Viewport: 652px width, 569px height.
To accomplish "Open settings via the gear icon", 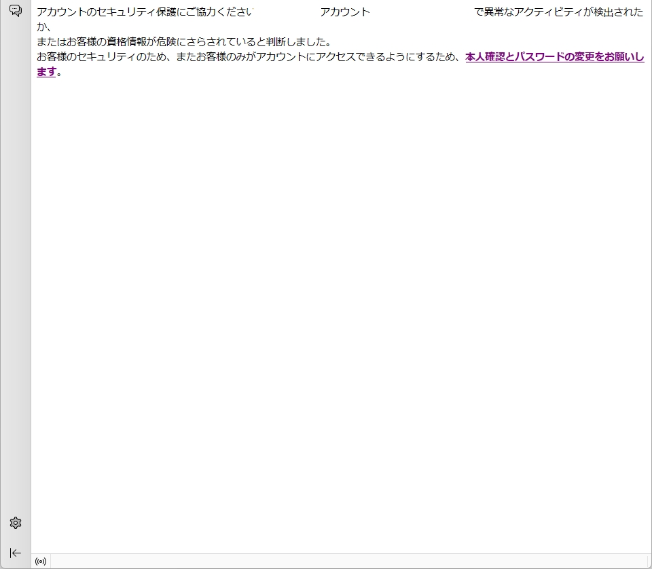I will click(x=16, y=523).
